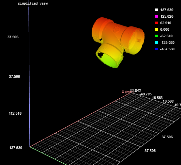Click the green -62.510 legend swatch
Viewport: 181px width, 165px height.
click(157, 36)
